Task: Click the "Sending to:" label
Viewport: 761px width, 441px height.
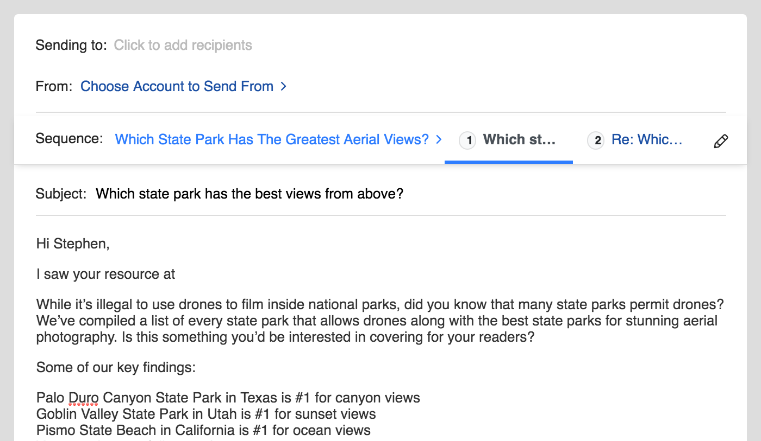Action: click(71, 45)
